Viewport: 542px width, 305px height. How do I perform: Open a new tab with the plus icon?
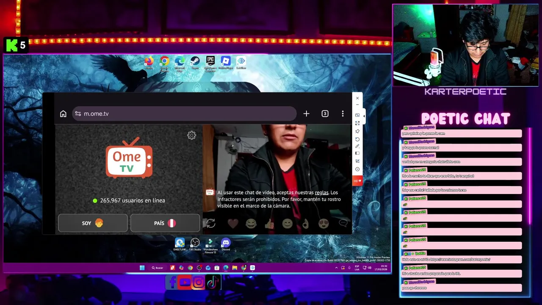tap(306, 114)
